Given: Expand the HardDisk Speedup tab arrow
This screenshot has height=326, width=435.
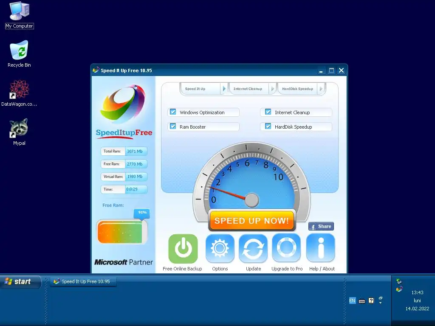Looking at the screenshot, I should (x=321, y=89).
